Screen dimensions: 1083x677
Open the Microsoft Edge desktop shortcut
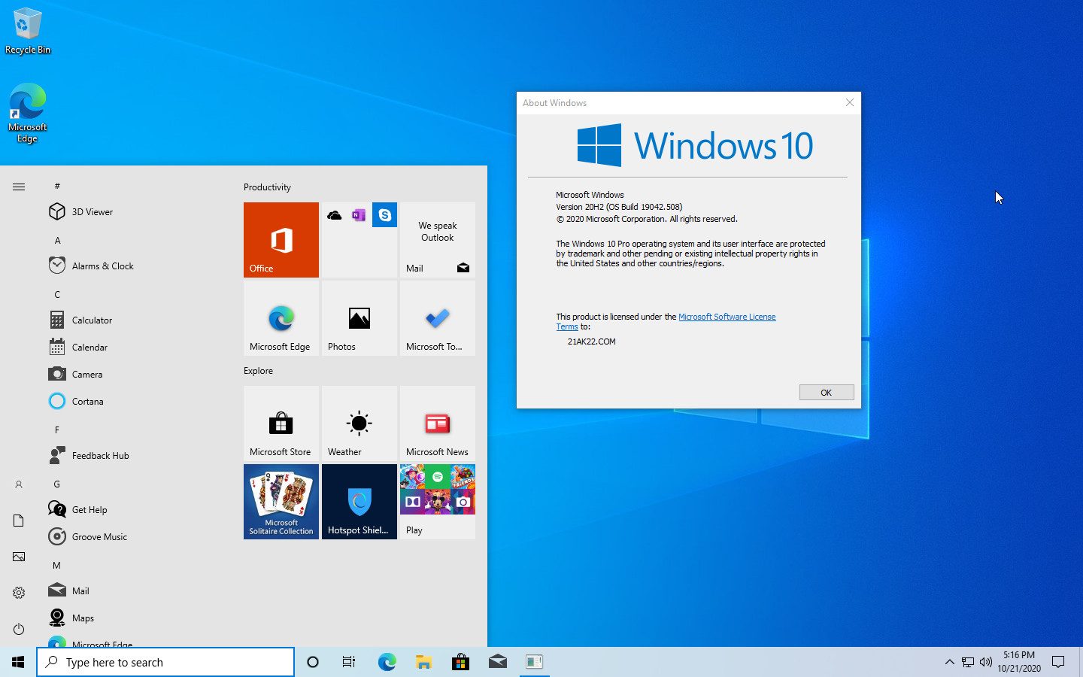(x=28, y=113)
